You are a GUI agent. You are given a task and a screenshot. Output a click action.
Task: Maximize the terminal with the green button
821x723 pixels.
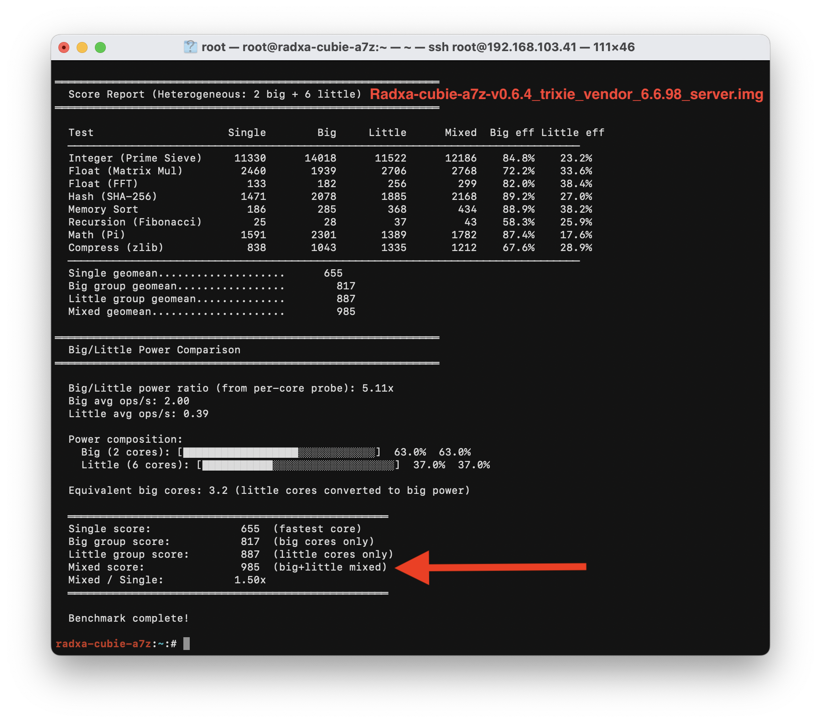tap(100, 47)
